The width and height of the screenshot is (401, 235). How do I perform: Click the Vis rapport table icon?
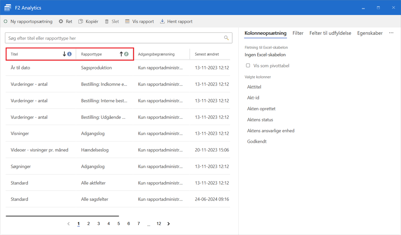coord(127,22)
